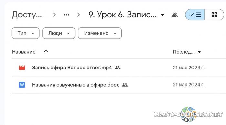
Task: Sort by the Название column header
Action: [x=24, y=52]
